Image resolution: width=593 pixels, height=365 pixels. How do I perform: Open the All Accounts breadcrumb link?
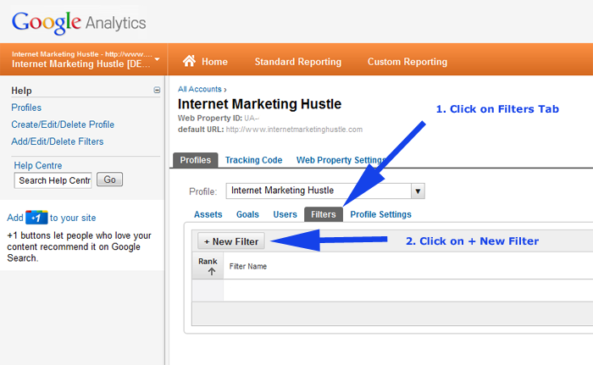(x=200, y=89)
